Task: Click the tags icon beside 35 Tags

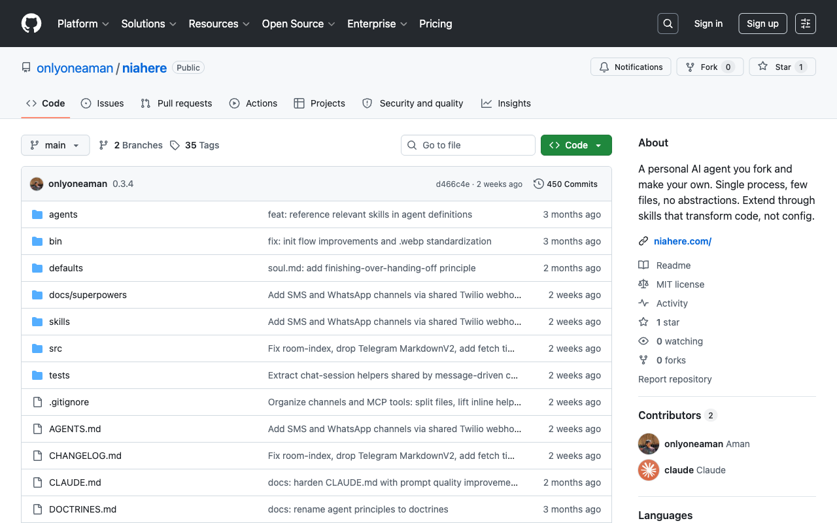Action: [175, 145]
